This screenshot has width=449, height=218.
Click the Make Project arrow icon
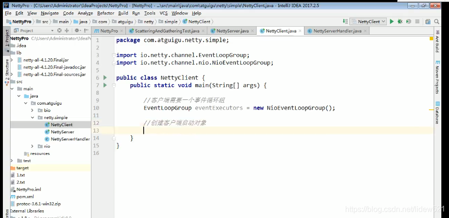tap(345, 22)
